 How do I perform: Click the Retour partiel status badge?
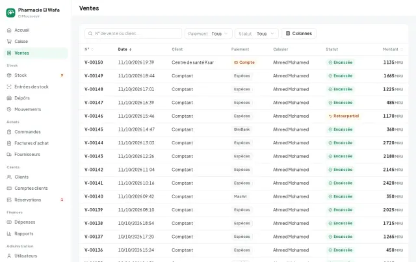[344, 116]
